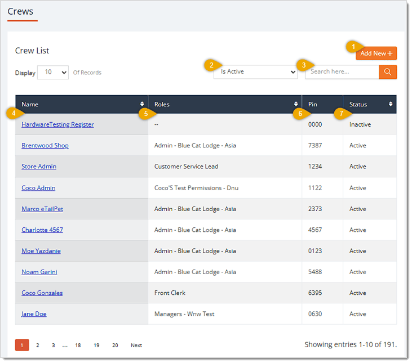Select the pin value 0000
The width and height of the screenshot is (412, 363).
[315, 124]
